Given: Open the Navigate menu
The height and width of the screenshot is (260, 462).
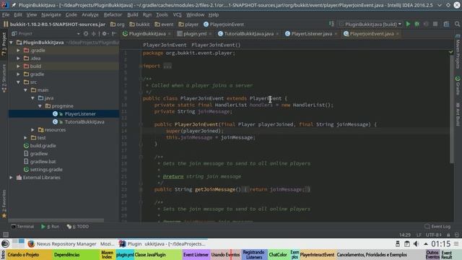Looking at the screenshot, I should click(x=51, y=14).
